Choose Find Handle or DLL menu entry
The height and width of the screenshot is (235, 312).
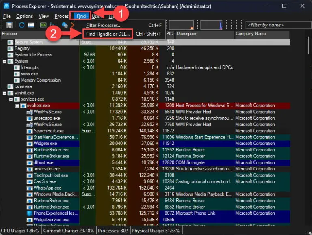coord(108,34)
